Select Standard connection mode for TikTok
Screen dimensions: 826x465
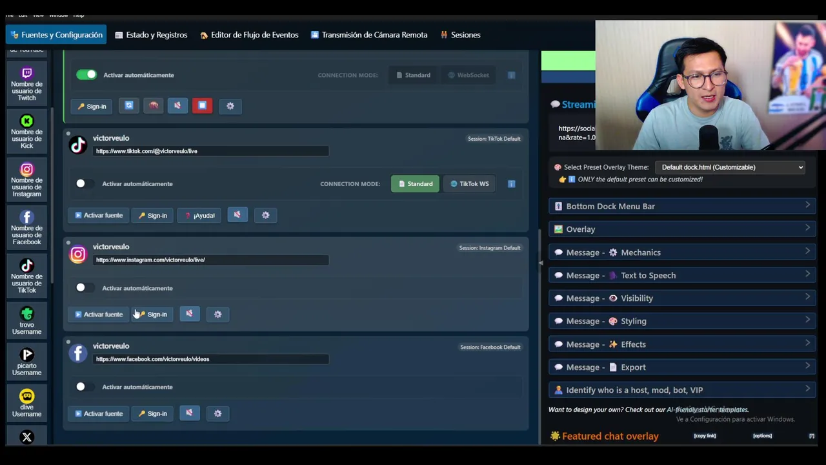pos(415,184)
